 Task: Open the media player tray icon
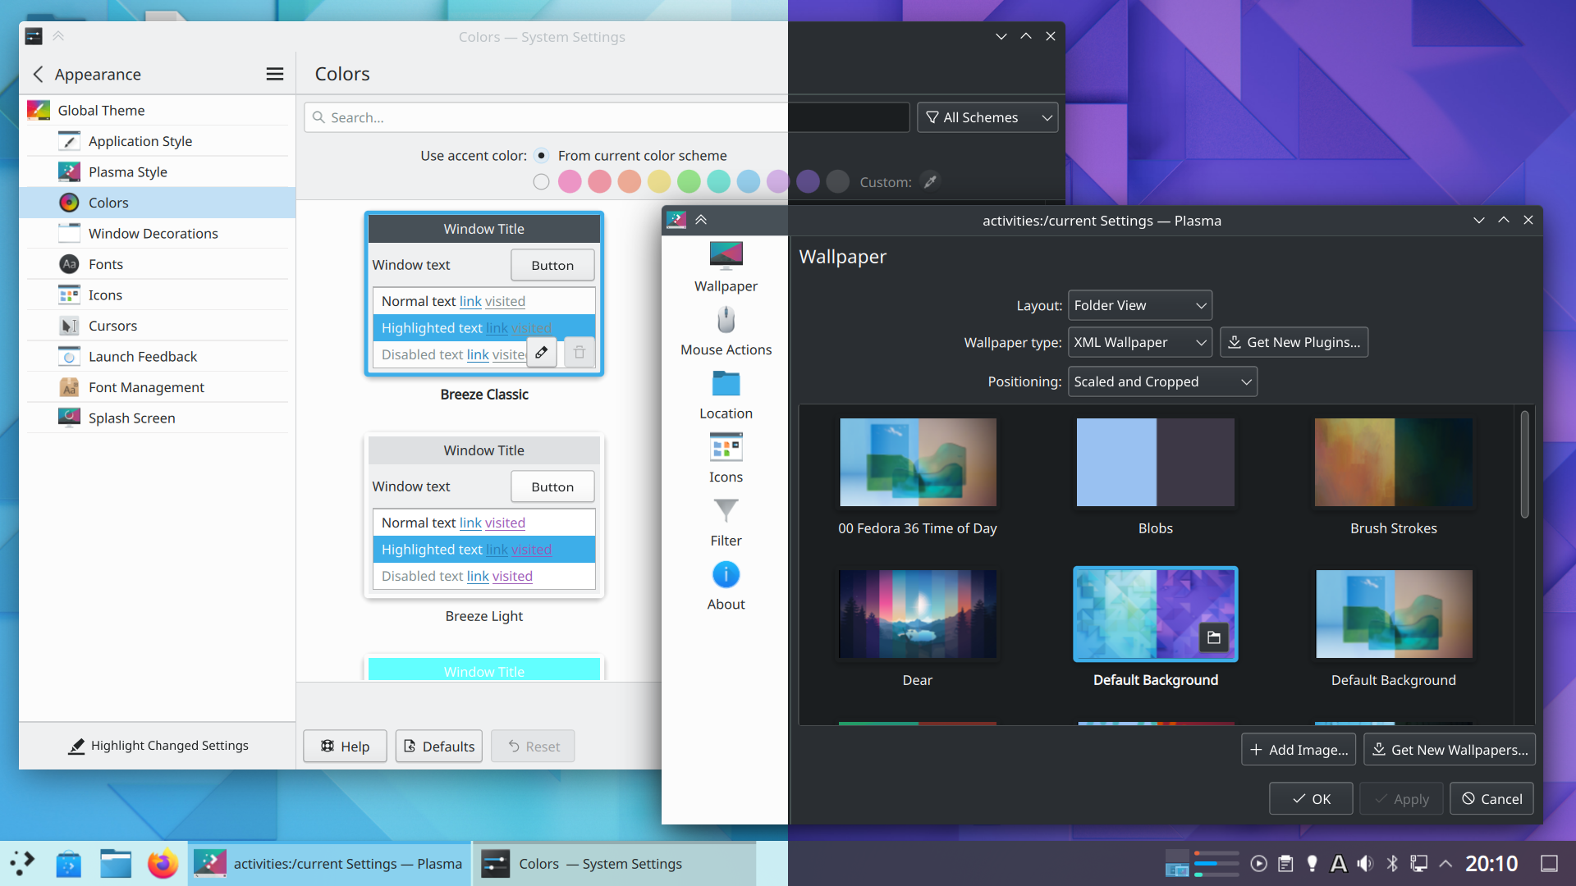1258,863
